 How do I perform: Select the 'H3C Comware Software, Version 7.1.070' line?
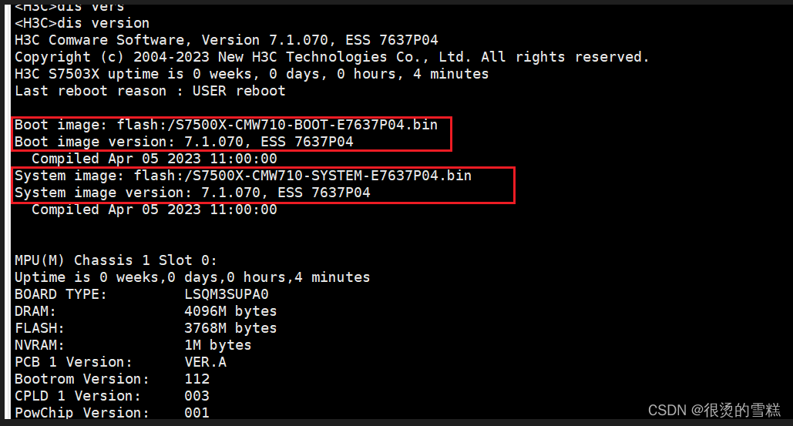226,40
